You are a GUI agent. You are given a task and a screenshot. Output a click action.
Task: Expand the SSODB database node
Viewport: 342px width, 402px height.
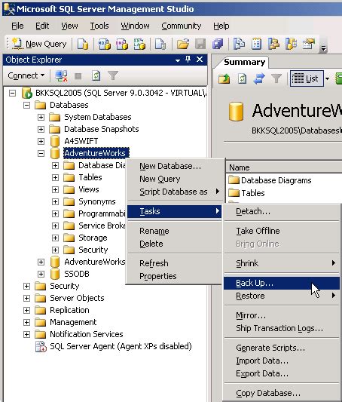point(41,274)
